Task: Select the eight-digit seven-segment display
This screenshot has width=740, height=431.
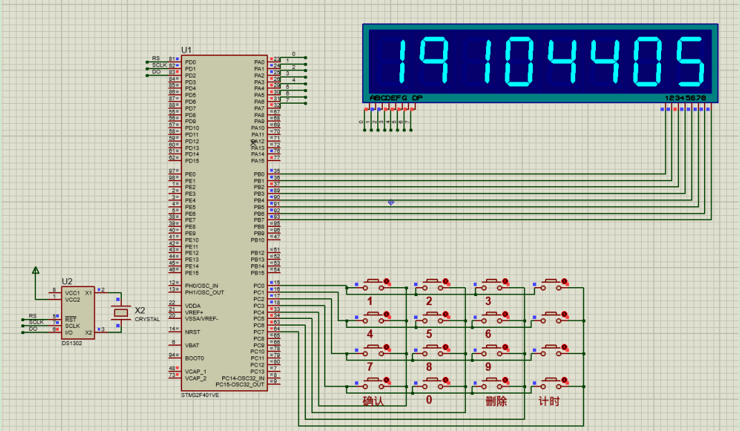Action: 541,63
